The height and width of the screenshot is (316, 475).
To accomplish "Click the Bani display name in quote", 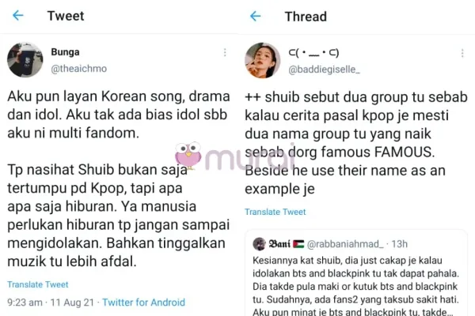I will click(279, 244).
